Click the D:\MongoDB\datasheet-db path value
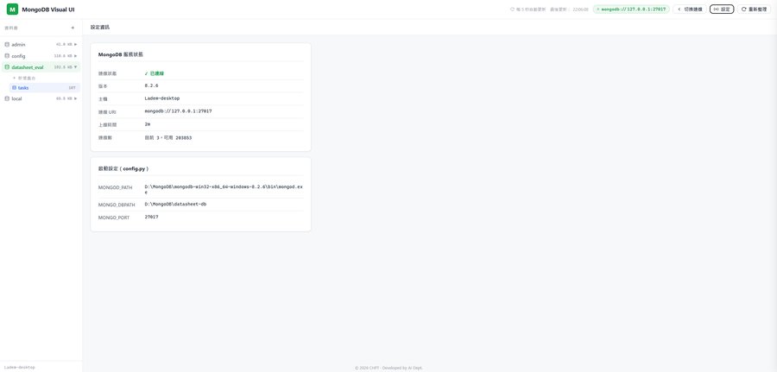Image resolution: width=777 pixels, height=372 pixels. pyautogui.click(x=175, y=204)
